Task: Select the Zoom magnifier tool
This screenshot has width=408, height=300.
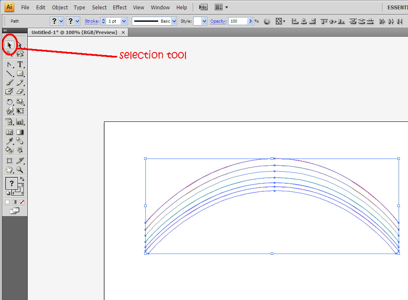Action: [20, 170]
